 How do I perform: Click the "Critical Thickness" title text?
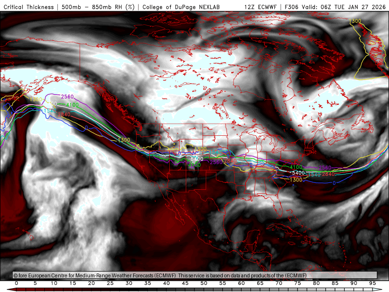(29, 7)
